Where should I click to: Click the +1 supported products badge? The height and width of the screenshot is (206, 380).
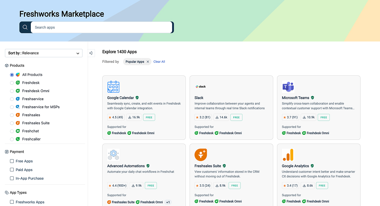click(x=168, y=202)
